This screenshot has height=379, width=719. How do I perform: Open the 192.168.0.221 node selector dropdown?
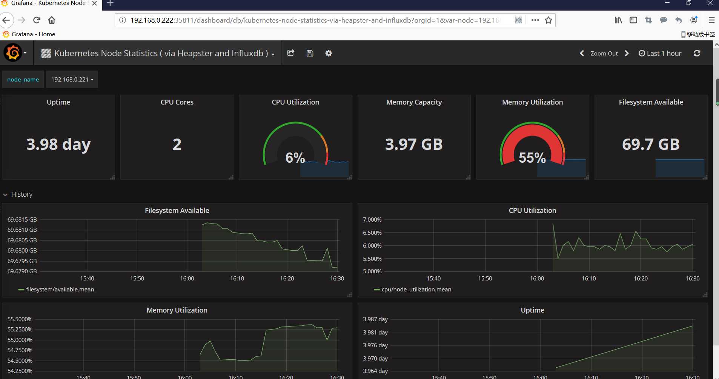[x=72, y=79]
